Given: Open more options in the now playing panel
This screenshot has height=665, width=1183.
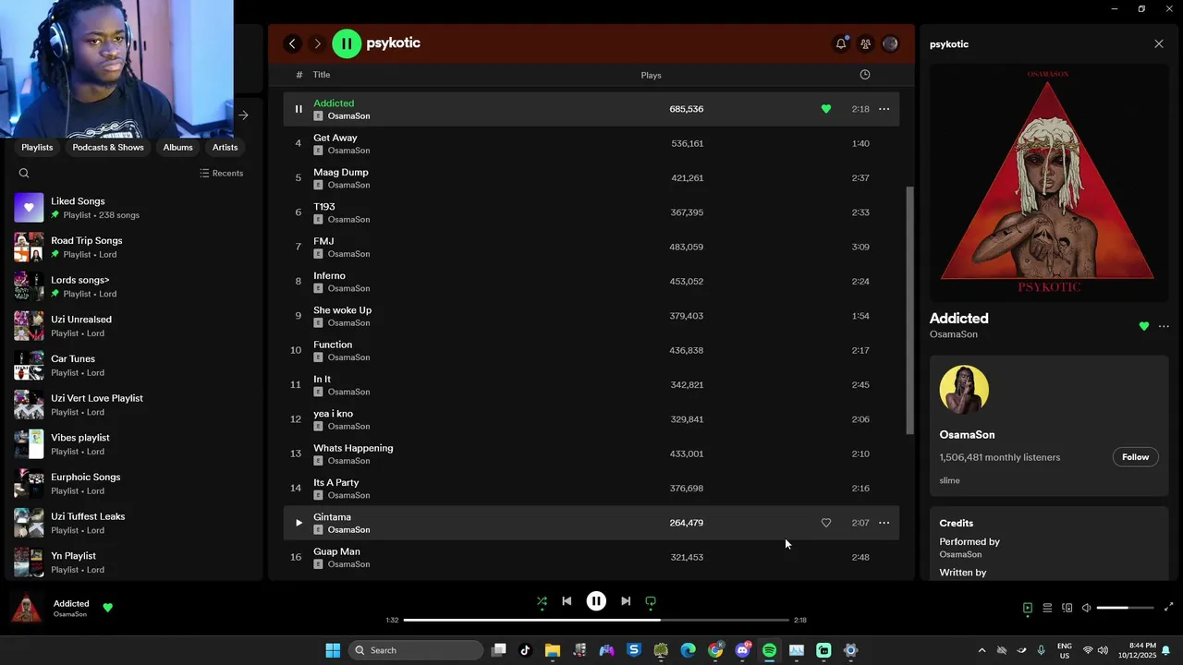Looking at the screenshot, I should point(1164,326).
